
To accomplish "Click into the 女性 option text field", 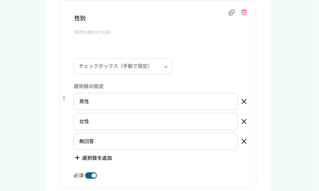I will 155,122.
